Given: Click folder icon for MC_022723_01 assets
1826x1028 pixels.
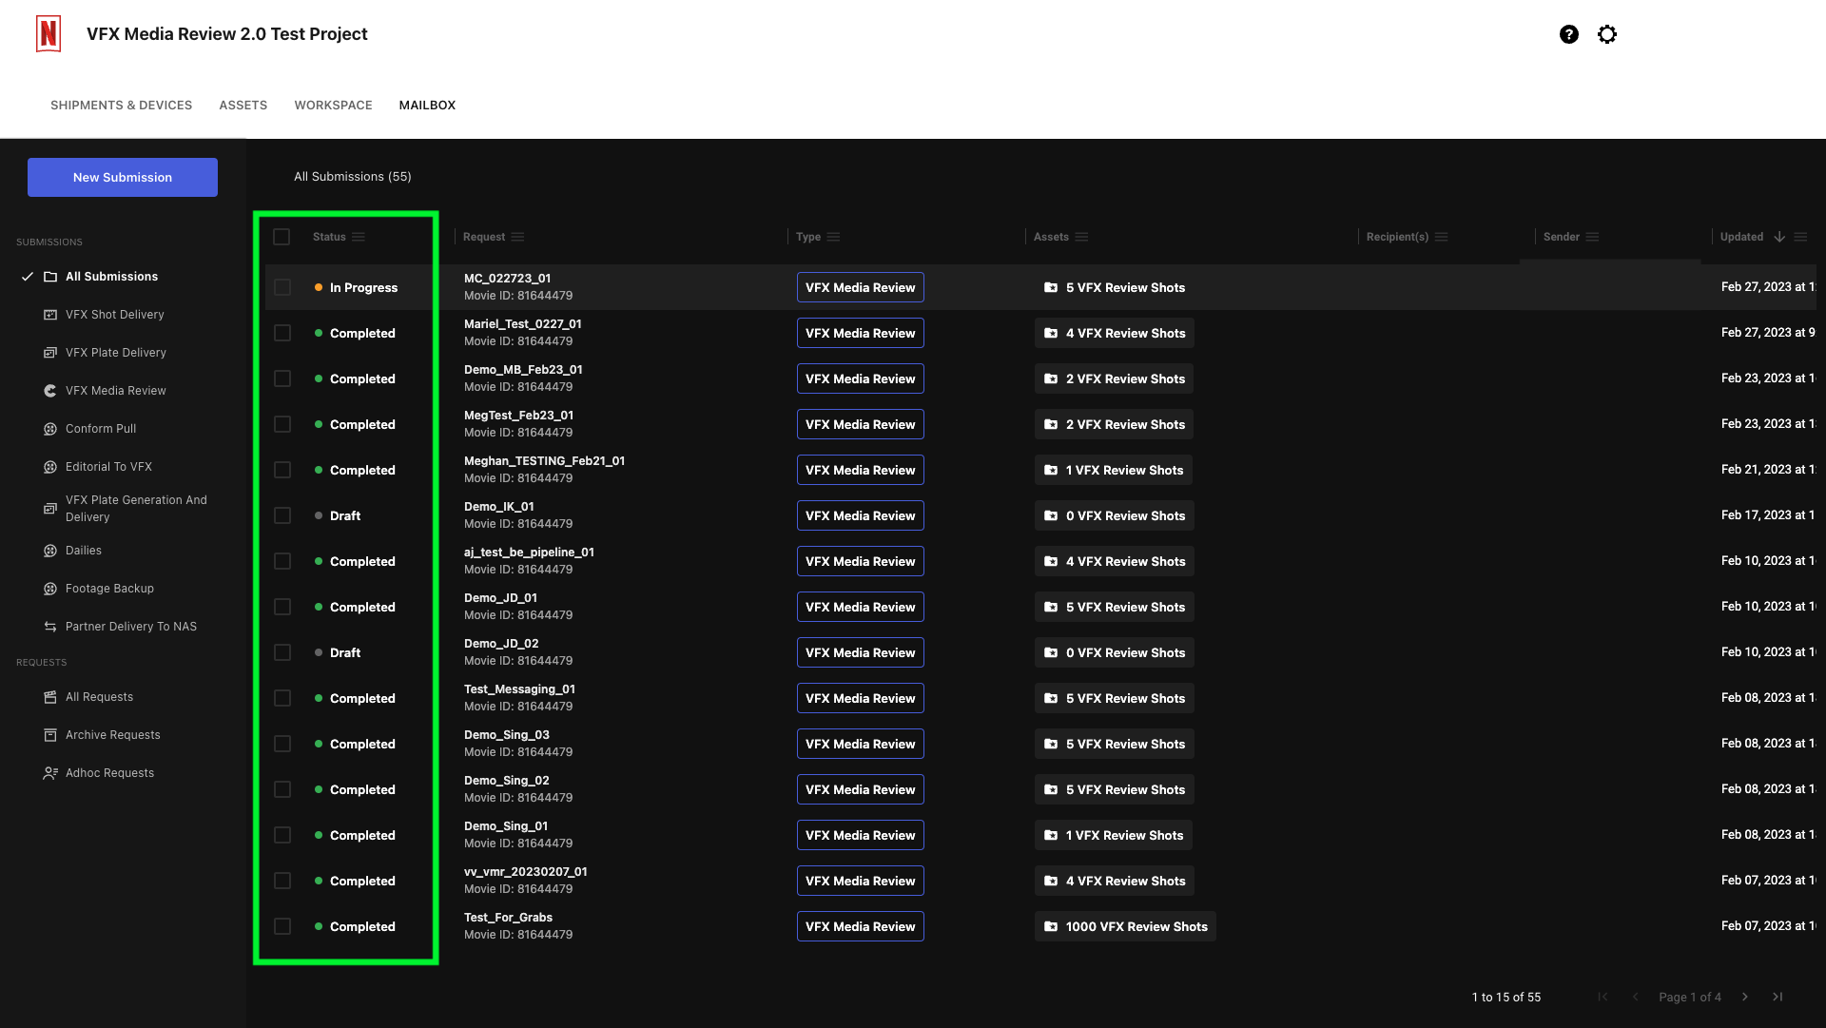Looking at the screenshot, I should [x=1051, y=287].
